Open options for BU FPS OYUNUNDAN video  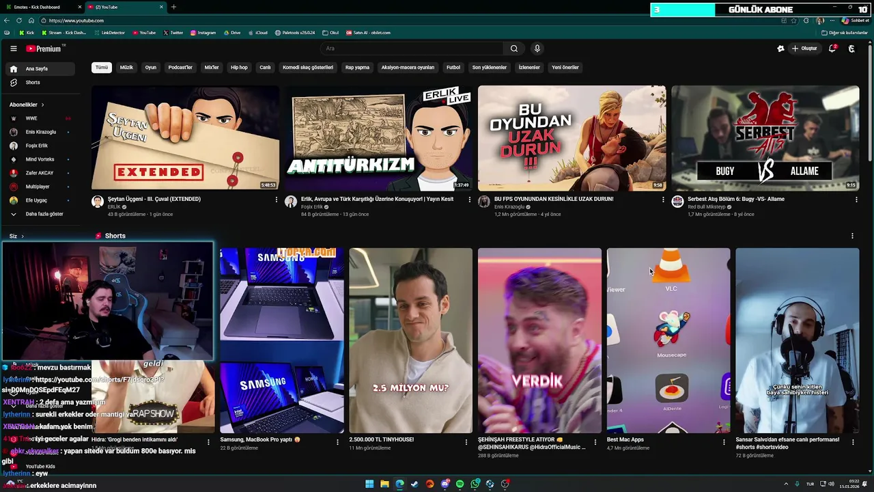(662, 200)
